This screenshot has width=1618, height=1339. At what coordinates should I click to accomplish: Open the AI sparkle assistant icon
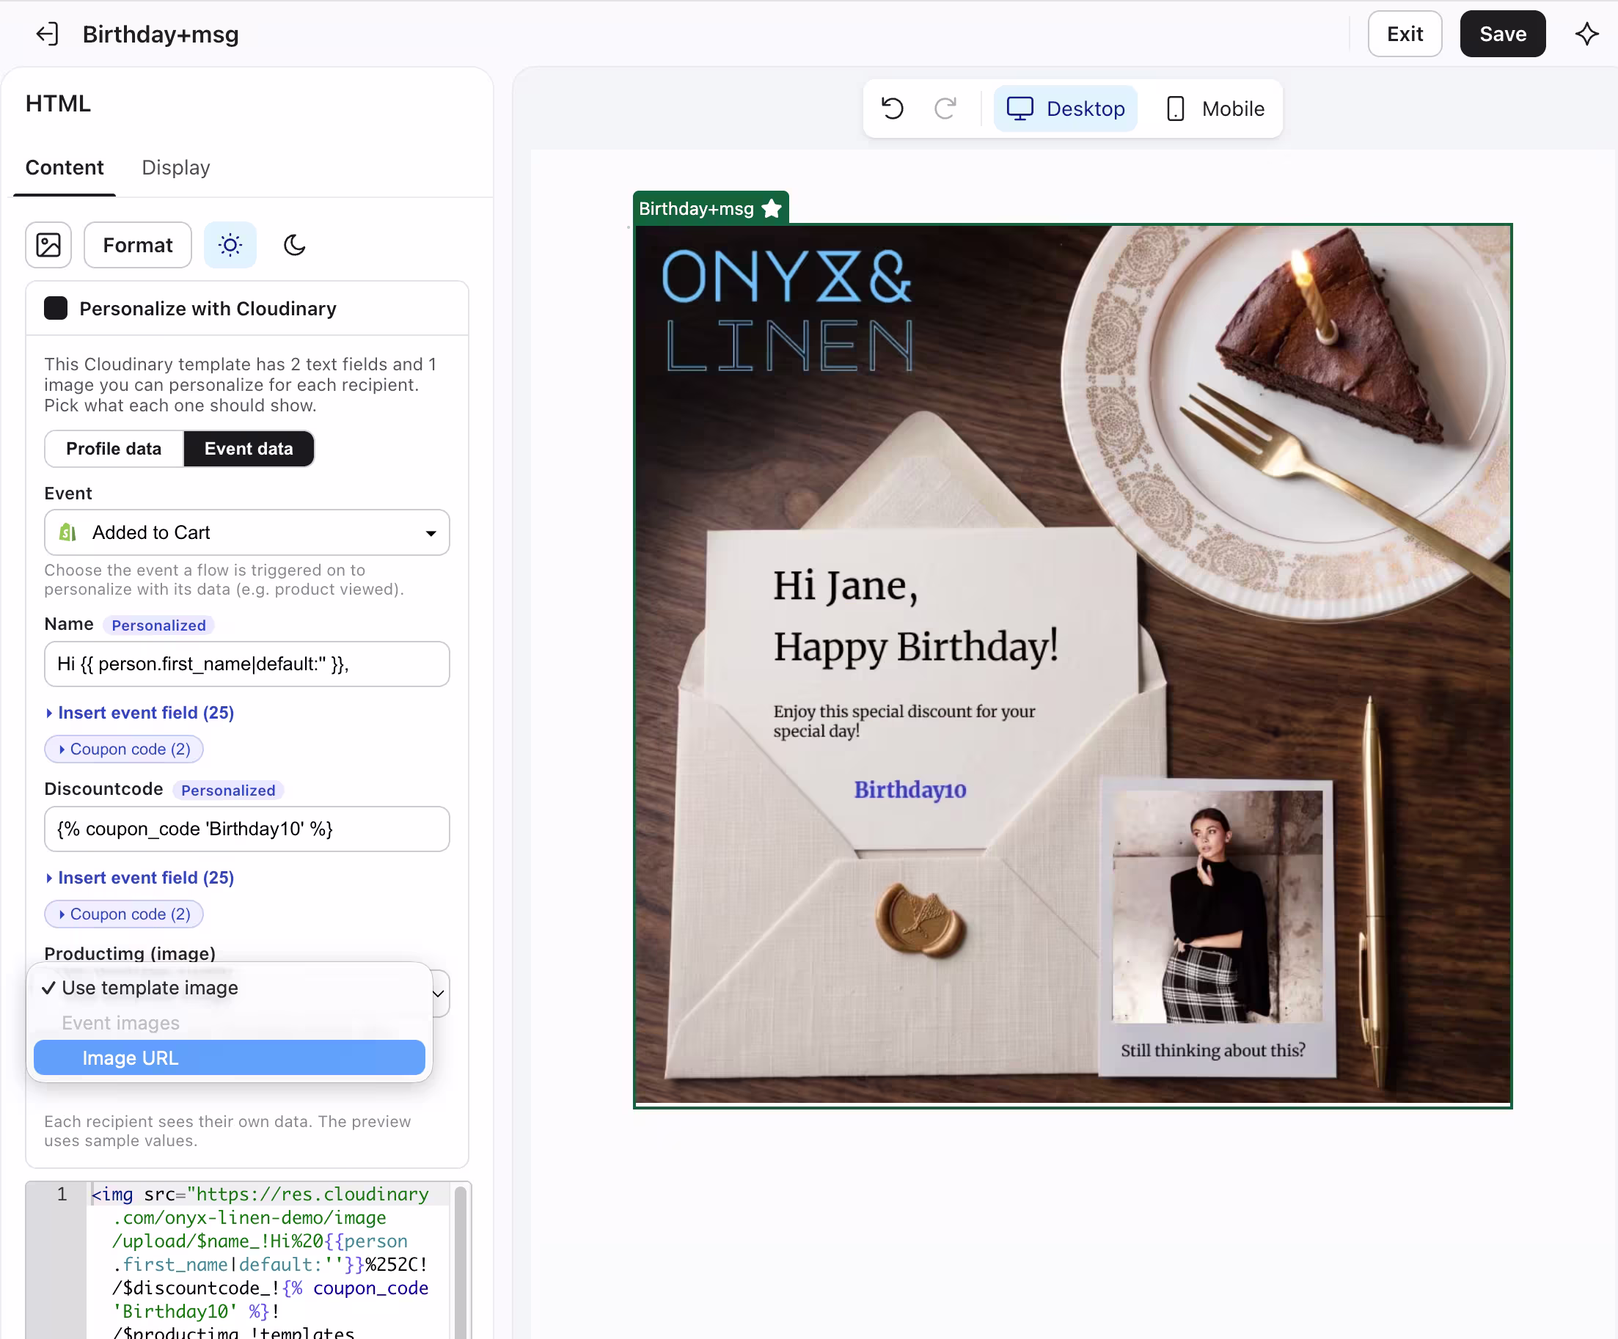click(1586, 34)
